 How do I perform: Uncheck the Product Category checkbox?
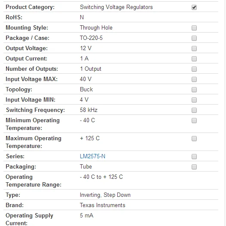[195, 7]
